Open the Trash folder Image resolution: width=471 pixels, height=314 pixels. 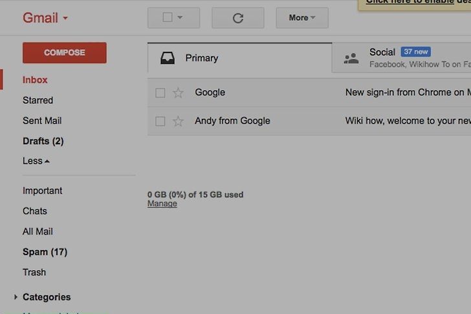coord(34,272)
